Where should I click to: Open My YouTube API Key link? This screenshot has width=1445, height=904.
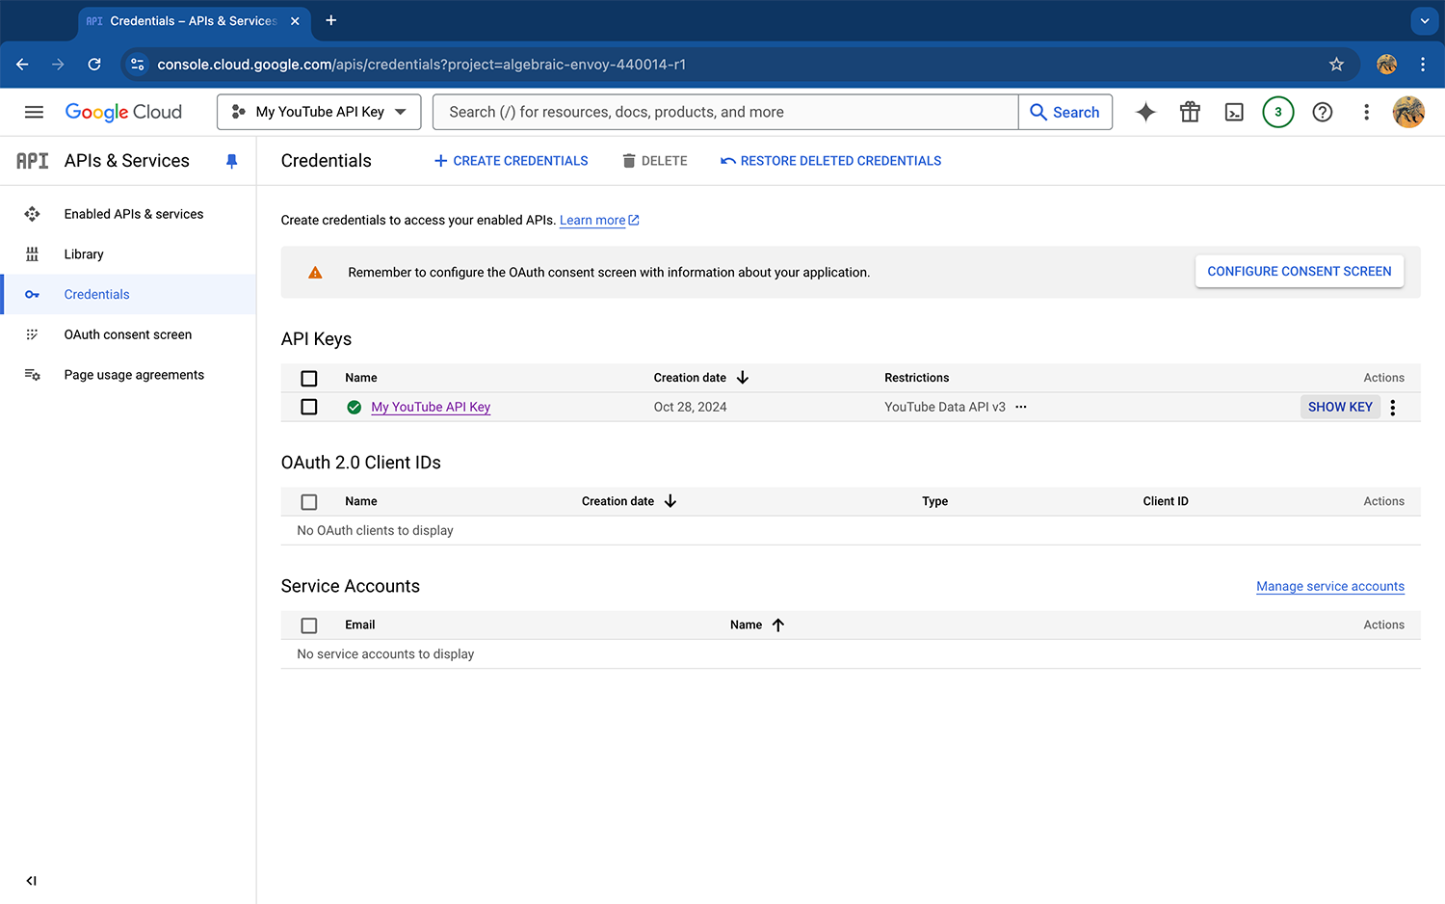coord(431,407)
